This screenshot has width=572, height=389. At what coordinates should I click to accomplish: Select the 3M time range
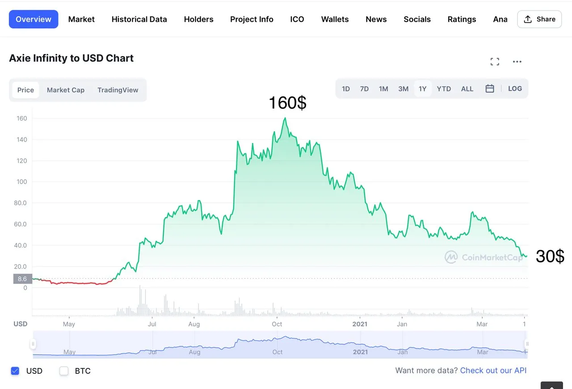coord(404,89)
